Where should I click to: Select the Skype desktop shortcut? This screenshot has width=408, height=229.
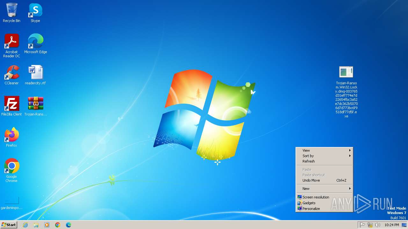point(35,13)
